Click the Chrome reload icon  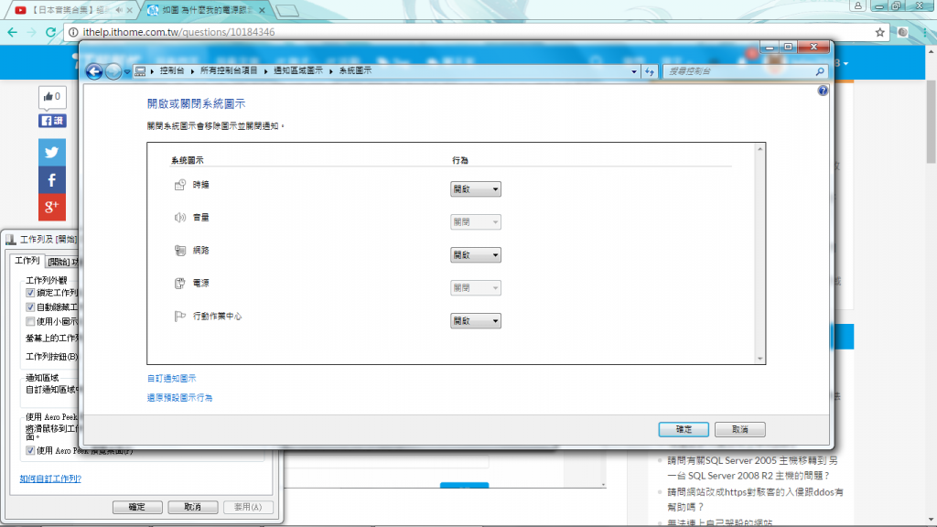[51, 32]
